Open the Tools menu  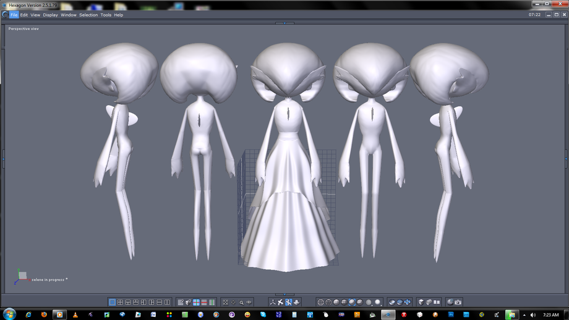click(x=106, y=15)
